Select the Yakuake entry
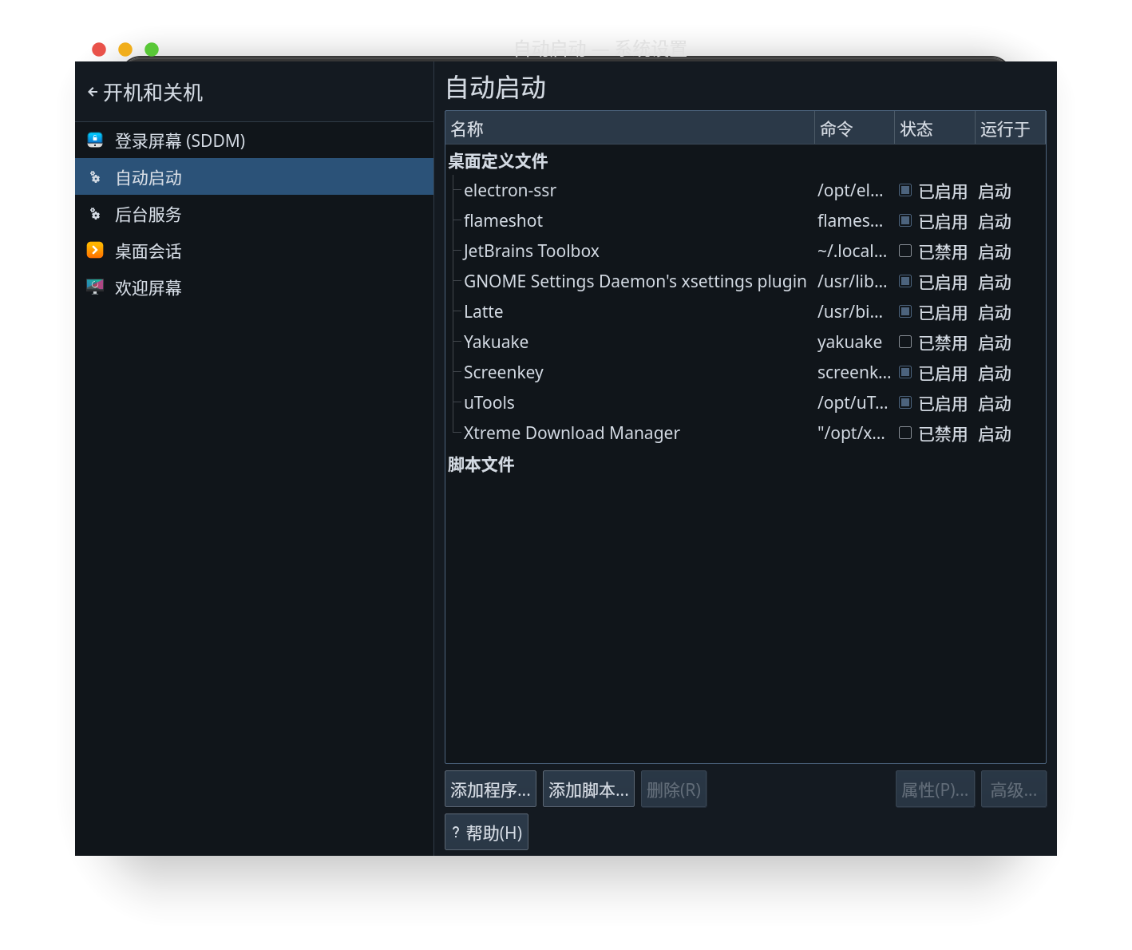1132x950 pixels. pyautogui.click(x=496, y=342)
